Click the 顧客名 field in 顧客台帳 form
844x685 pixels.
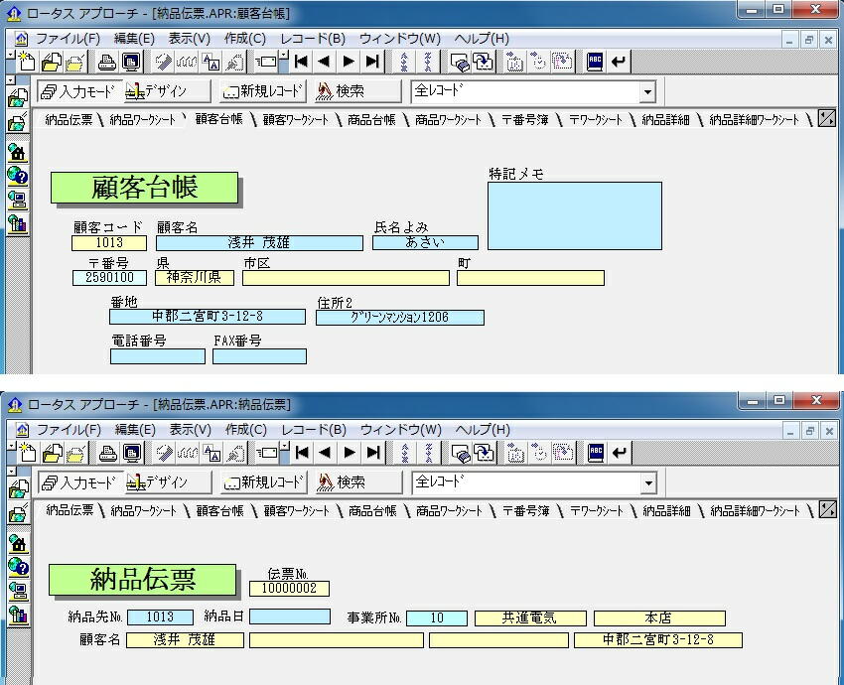coord(259,243)
